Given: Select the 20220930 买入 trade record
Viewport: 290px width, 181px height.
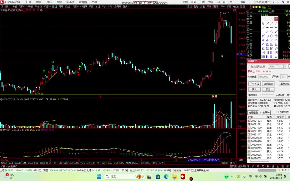Looking at the screenshot, I should [x=269, y=138].
